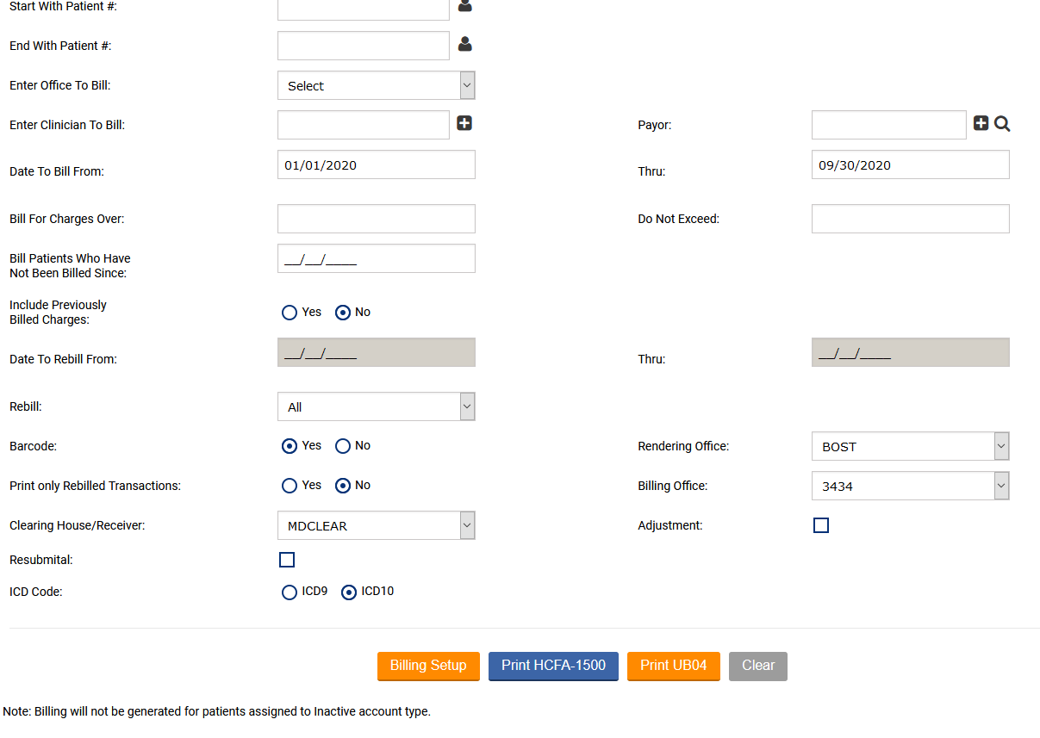This screenshot has width=1040, height=738.
Task: Expand Billing Office dropdown showing 3434
Action: 910,487
